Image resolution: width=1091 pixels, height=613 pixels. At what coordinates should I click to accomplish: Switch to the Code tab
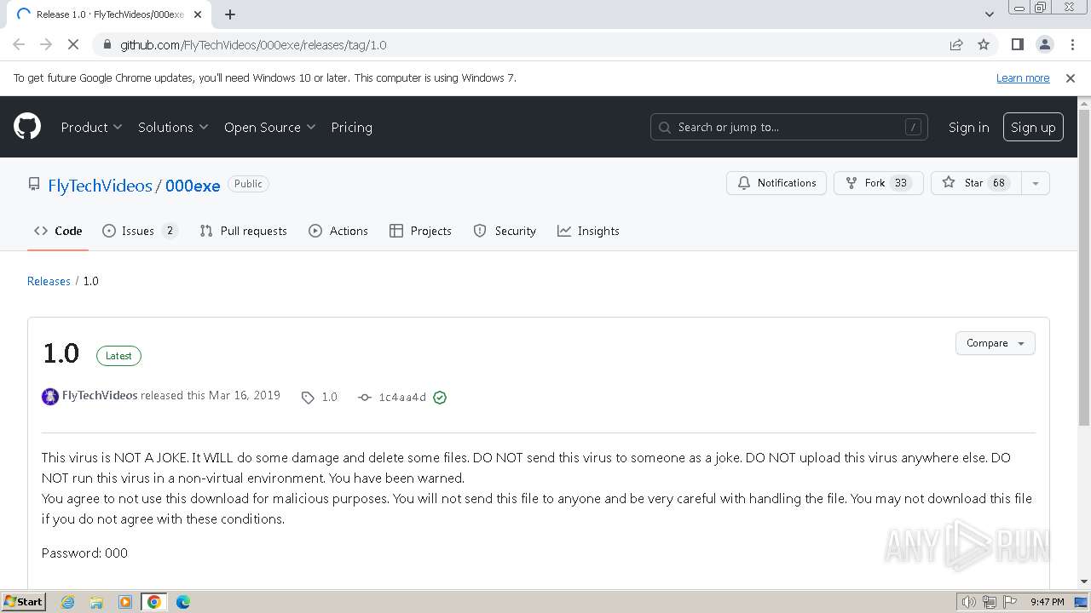[x=58, y=231]
